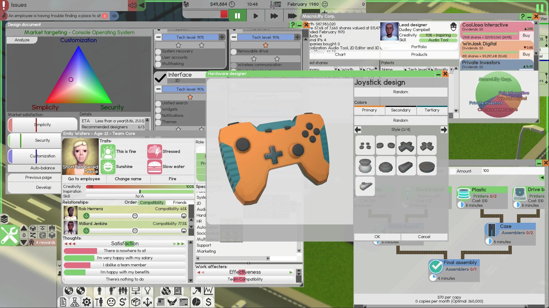
Task: Click OK to confirm joystick design
Action: [377, 236]
